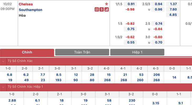Click the dollar sign icon beside Southampton
Viewport: 192px width, 105px height.
[102, 9]
